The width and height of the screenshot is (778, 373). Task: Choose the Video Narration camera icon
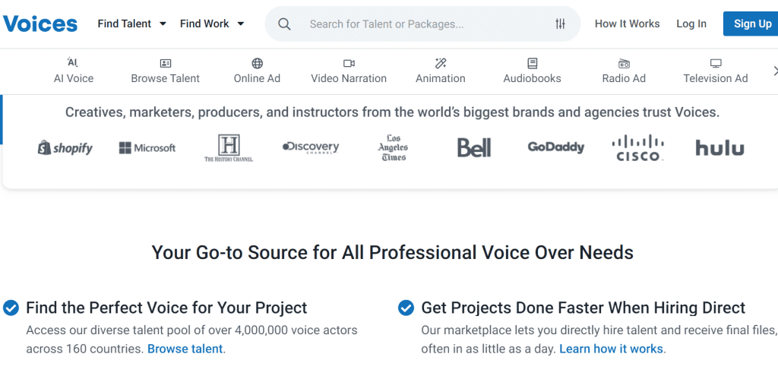tap(349, 63)
